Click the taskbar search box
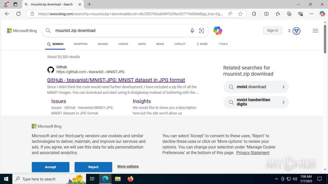 (x=49, y=179)
